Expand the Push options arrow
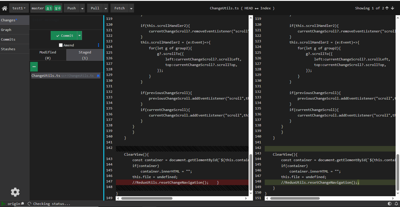 click(82, 8)
